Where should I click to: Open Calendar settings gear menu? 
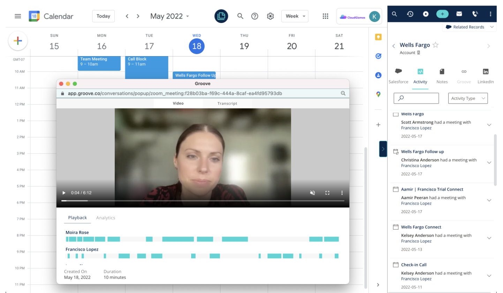click(270, 16)
